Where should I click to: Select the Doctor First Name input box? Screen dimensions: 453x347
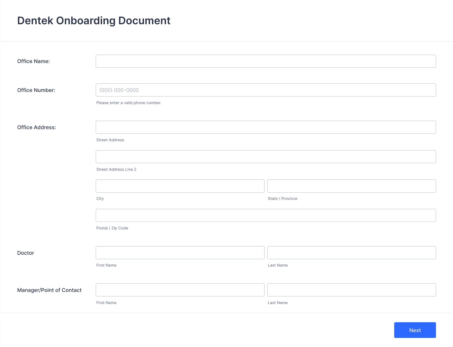coord(180,253)
